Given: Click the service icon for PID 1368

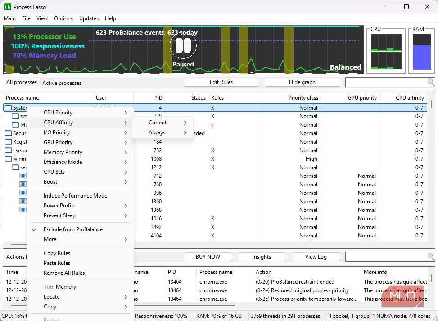Looking at the screenshot, I should point(23,210).
